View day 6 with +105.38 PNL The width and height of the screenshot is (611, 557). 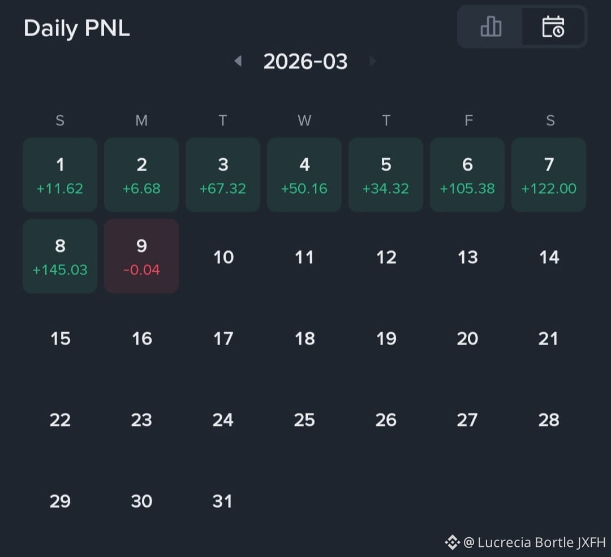pos(467,175)
